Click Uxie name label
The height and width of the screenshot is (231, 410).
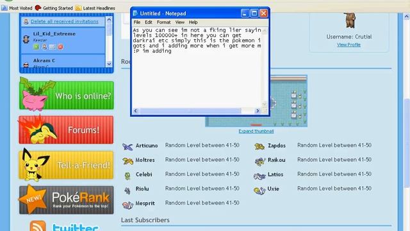point(274,189)
